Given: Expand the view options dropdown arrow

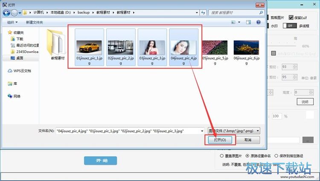Looking at the screenshot, I should click(239, 22).
